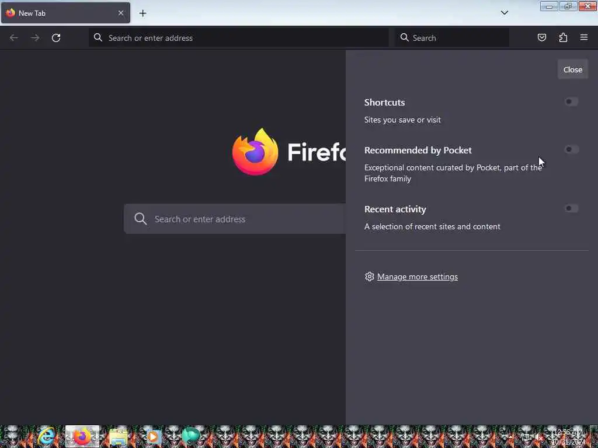Screen dimensions: 598x448
Task: Open the Extensions puzzle icon
Action: [x=563, y=37]
